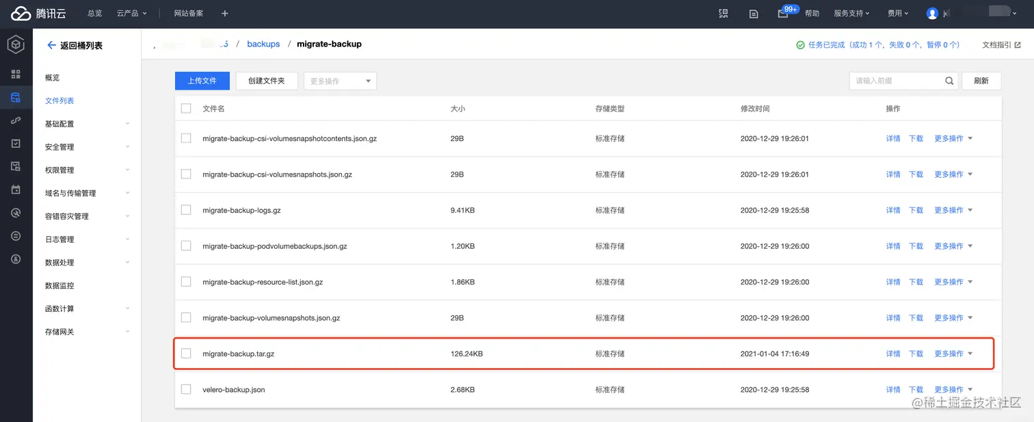Open the plus icon beside 网站备案
Viewport: 1034px width, 422px height.
(x=225, y=14)
